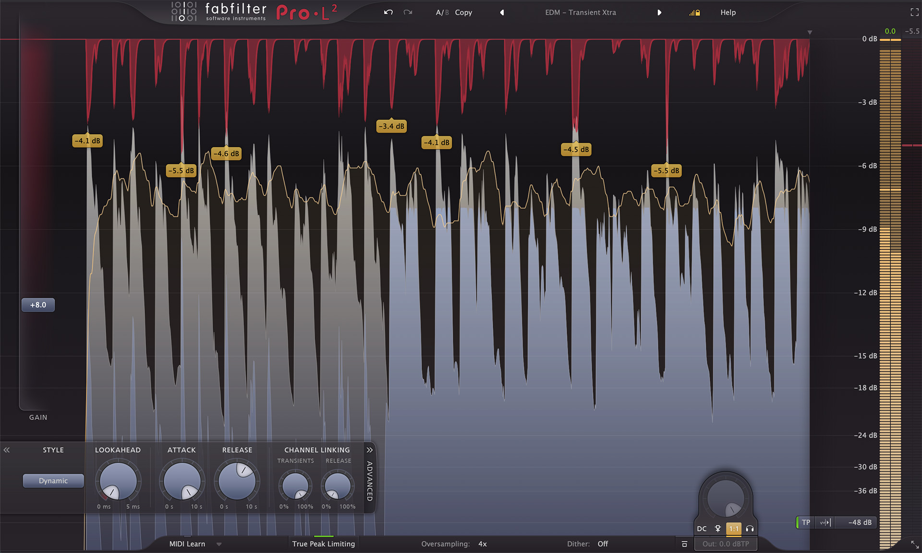Toggle the TP true peak metering button
Viewport: 922px width, 553px height.
coord(806,522)
